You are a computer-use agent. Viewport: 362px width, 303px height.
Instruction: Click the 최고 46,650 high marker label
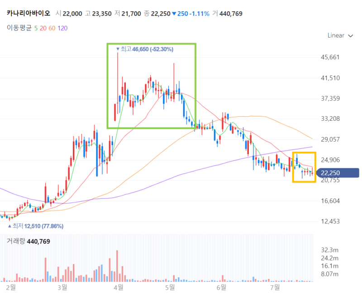click(x=145, y=49)
